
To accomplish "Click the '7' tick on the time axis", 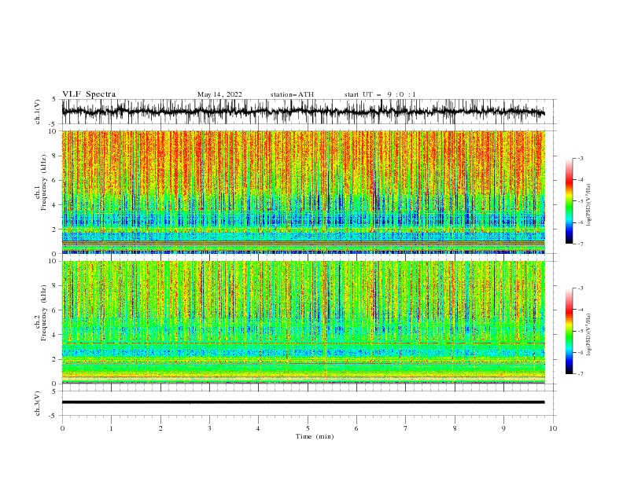I will (406, 428).
